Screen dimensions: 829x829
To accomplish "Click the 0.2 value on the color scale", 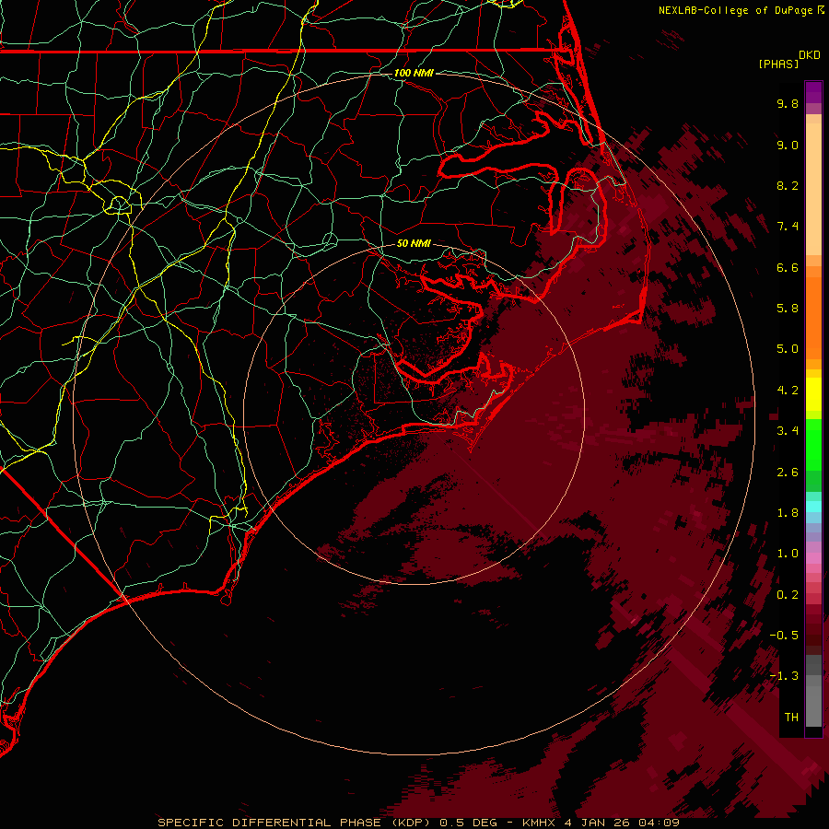I will (x=788, y=595).
